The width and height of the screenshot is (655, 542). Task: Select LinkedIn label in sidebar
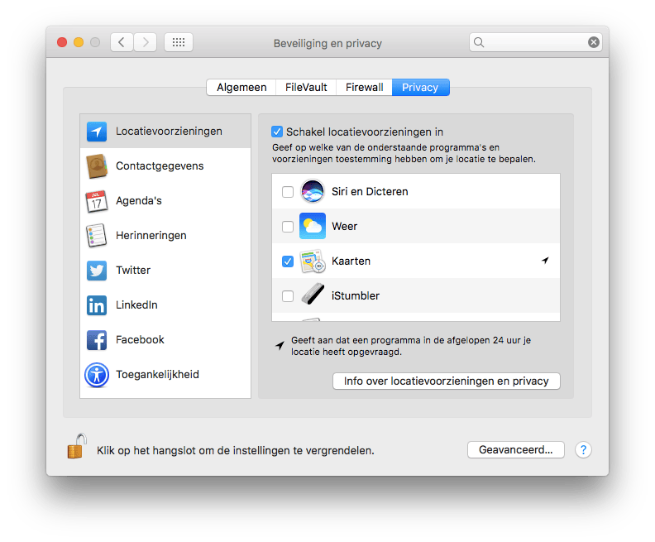pos(136,305)
